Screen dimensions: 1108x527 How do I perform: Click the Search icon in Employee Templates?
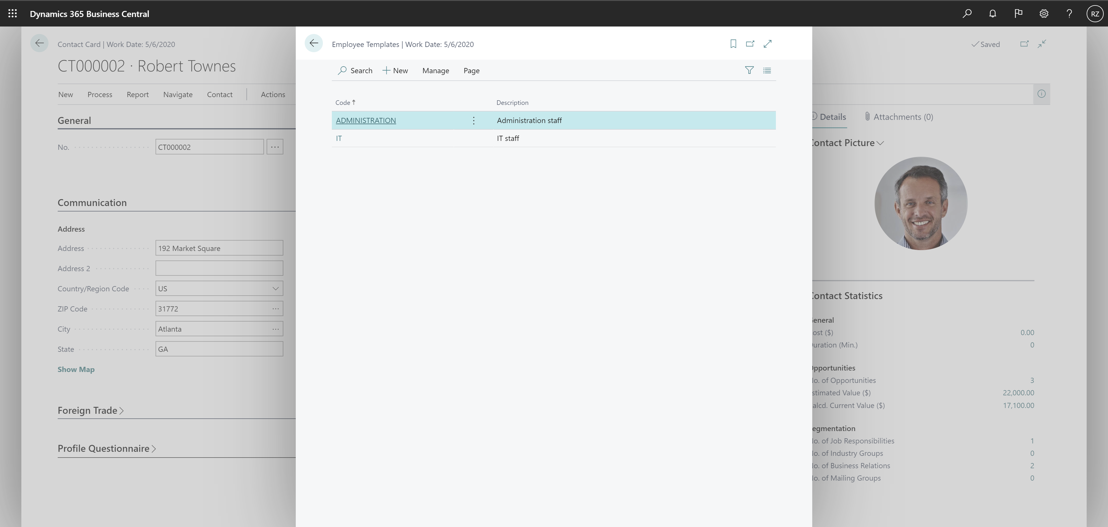(x=342, y=70)
